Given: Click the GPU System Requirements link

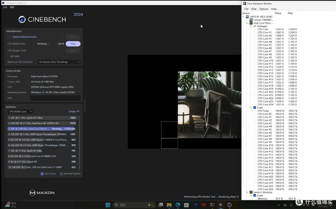Looking at the screenshot, I should (25, 37).
